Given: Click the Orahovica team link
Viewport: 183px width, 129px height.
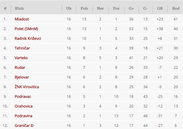Looking at the screenshot, I should pyautogui.click(x=24, y=106).
